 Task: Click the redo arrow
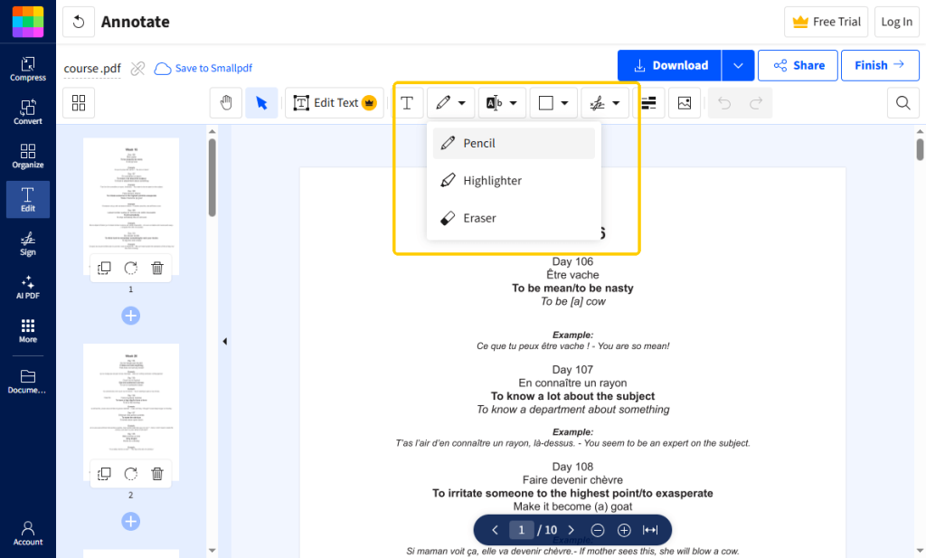(x=756, y=103)
